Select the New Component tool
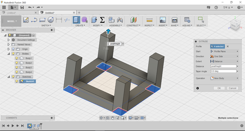Viewport: 245px width, 131px height. (111, 20)
